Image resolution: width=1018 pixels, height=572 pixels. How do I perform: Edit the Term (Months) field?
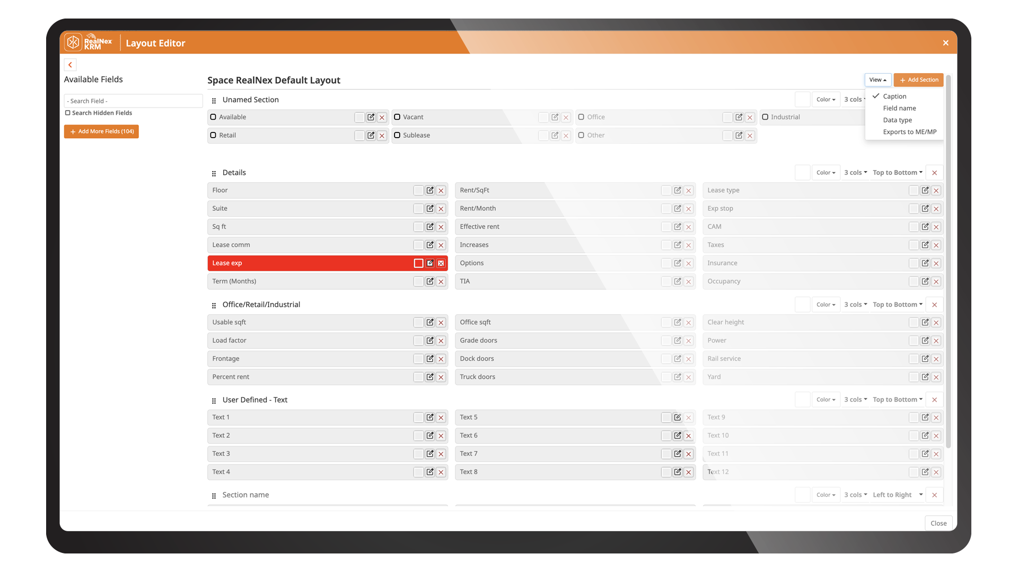click(x=430, y=282)
